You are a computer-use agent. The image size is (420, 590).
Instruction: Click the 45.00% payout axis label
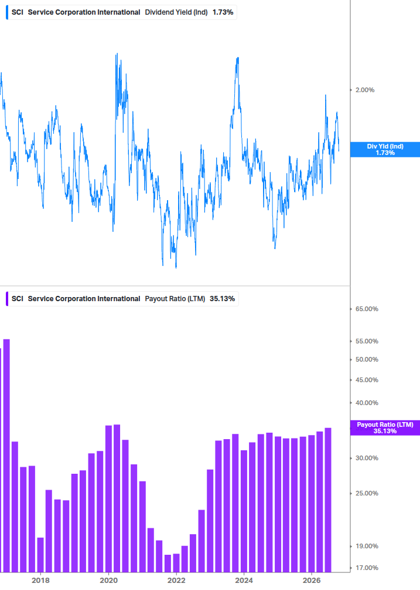(367, 380)
